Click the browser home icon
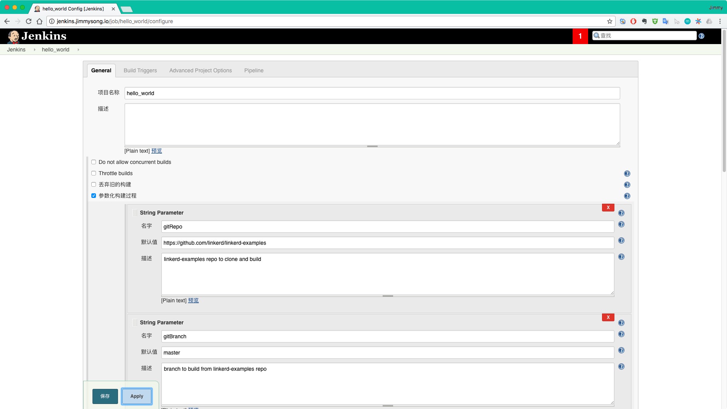The height and width of the screenshot is (409, 727). tap(39, 21)
